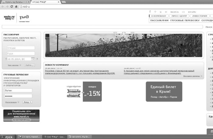Open the site map icon in the top utility bar
Image resolution: width=213 pixels, height=139 pixels.
[x=155, y=12]
